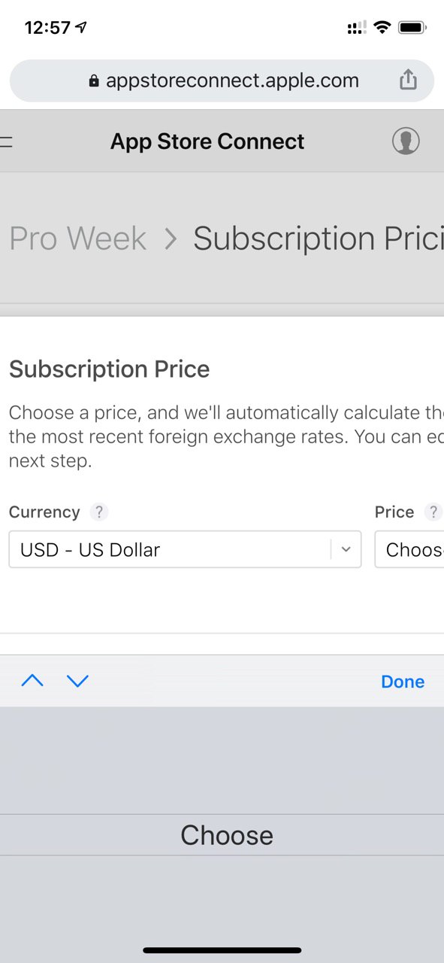Viewport: 444px width, 963px height.
Task: Open the USD - US Dollar currency dropdown
Action: click(x=185, y=549)
